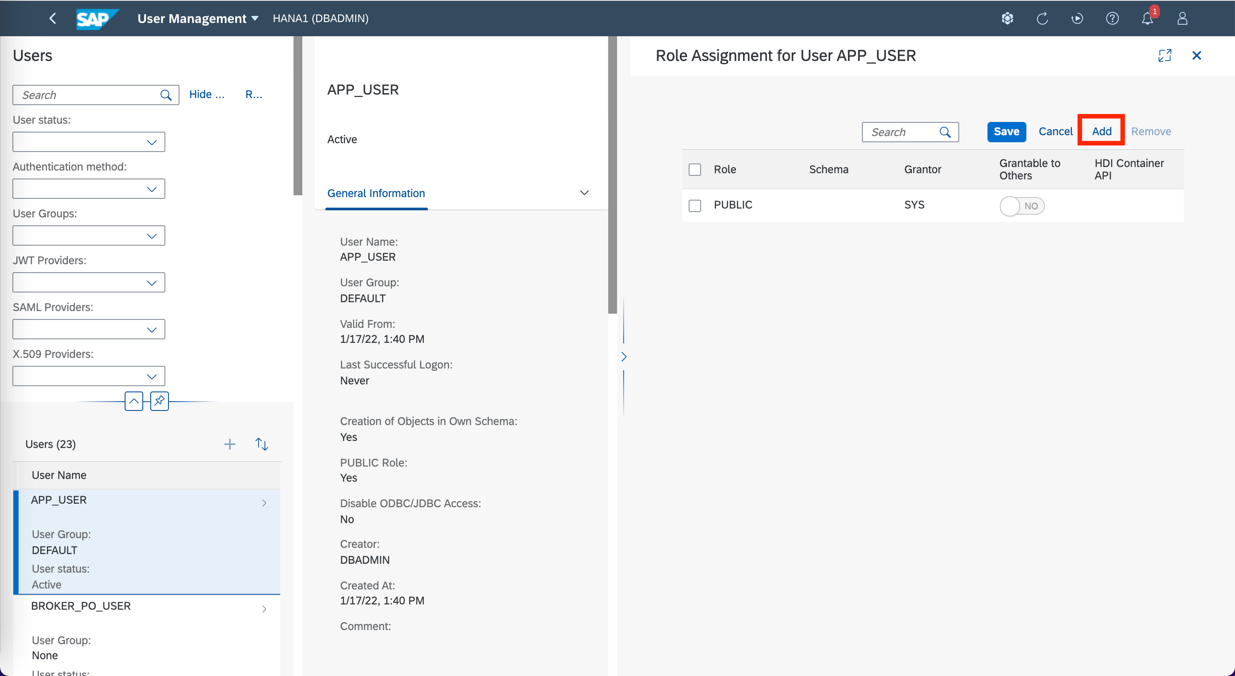This screenshot has height=676, width=1235.
Task: Click the plus icon to add user
Action: (x=230, y=444)
